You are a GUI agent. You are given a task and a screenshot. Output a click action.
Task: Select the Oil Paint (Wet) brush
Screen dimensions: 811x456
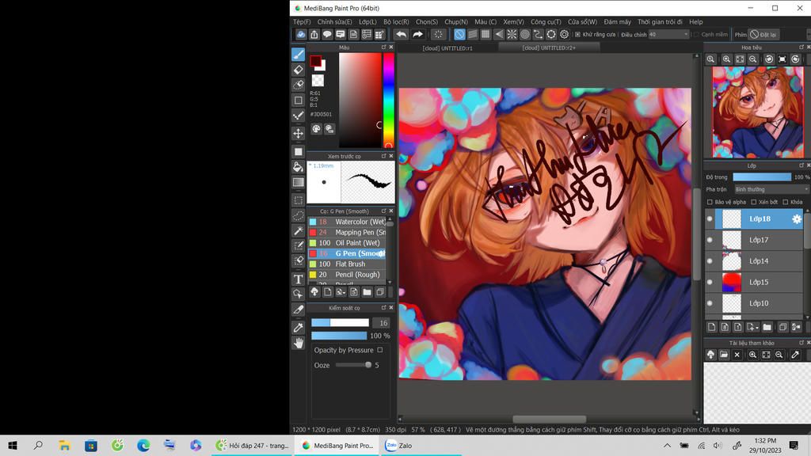point(347,243)
